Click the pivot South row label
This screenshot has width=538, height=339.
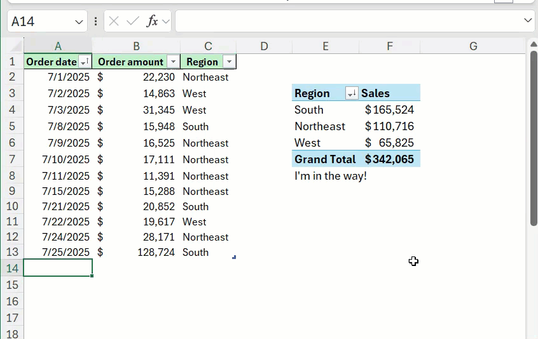pos(326,110)
